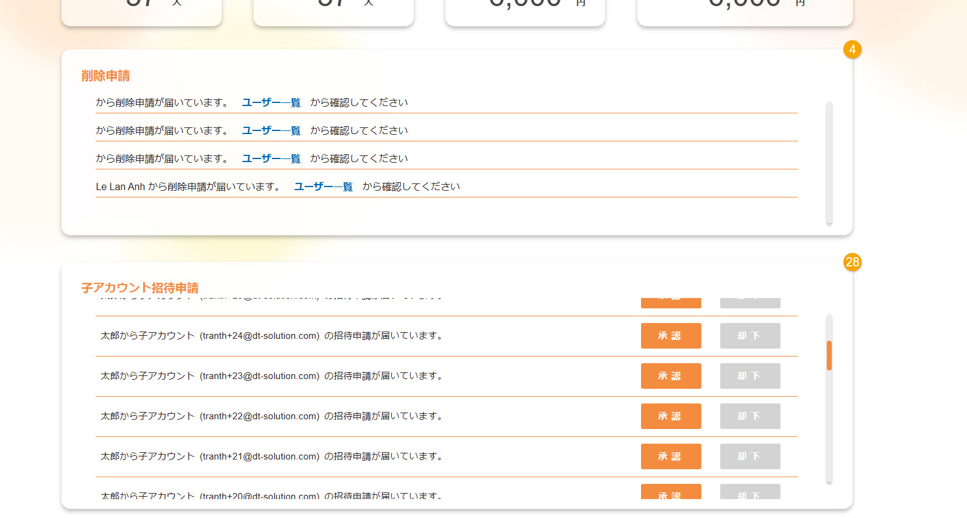
Task: Open ユーザー一覧 link in first deletion request
Action: (x=271, y=102)
